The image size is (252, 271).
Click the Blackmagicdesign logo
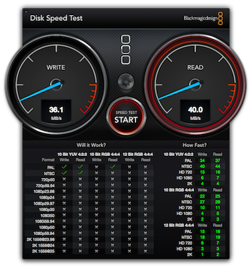(203, 18)
